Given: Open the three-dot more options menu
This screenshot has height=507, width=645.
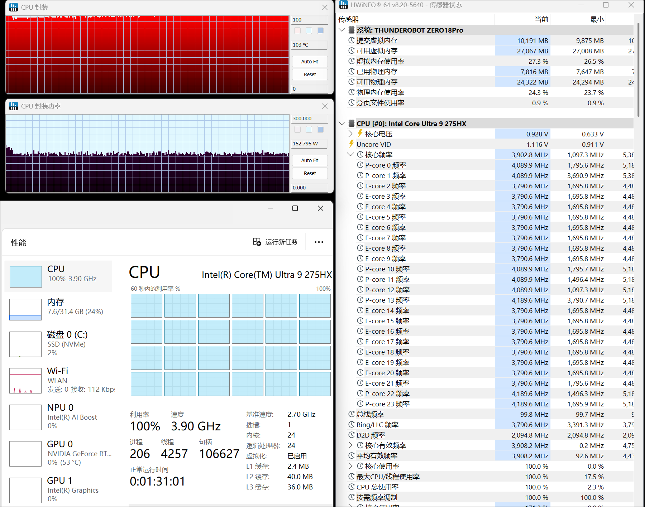Looking at the screenshot, I should tap(319, 242).
